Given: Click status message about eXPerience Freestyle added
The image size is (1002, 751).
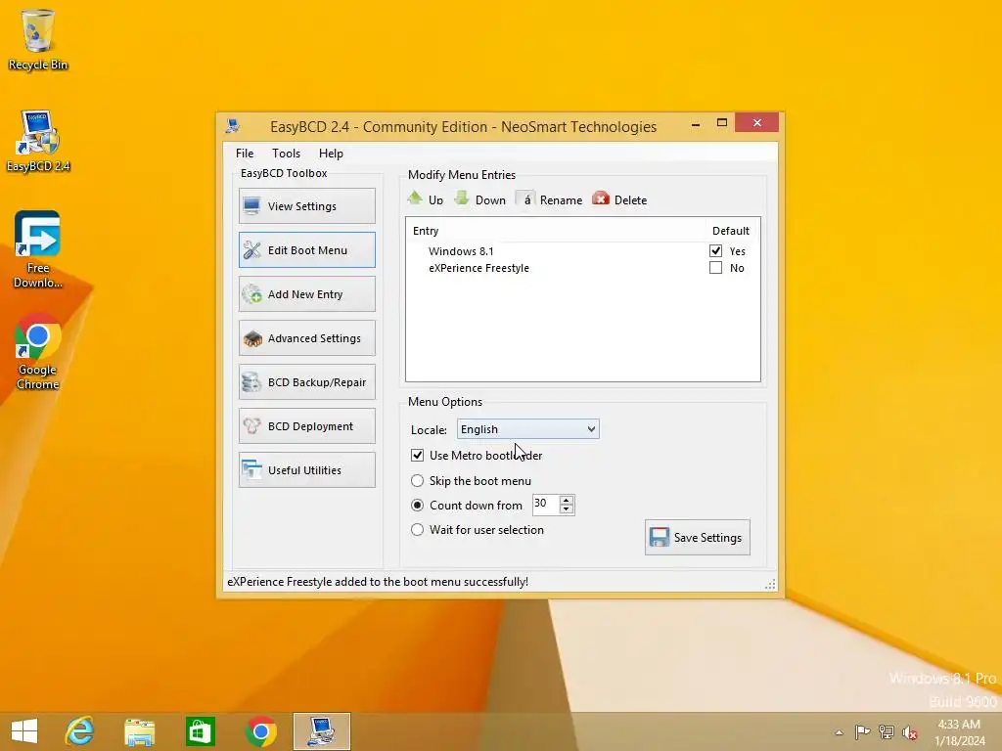Looking at the screenshot, I should click(378, 582).
